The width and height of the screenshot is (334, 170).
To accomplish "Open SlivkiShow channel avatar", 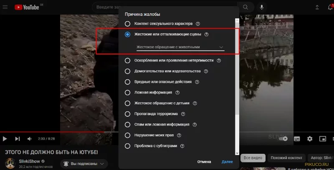I will tap(10, 163).
